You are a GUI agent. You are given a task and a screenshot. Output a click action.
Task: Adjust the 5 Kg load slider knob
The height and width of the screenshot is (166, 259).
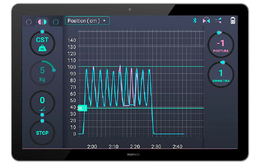[54, 70]
